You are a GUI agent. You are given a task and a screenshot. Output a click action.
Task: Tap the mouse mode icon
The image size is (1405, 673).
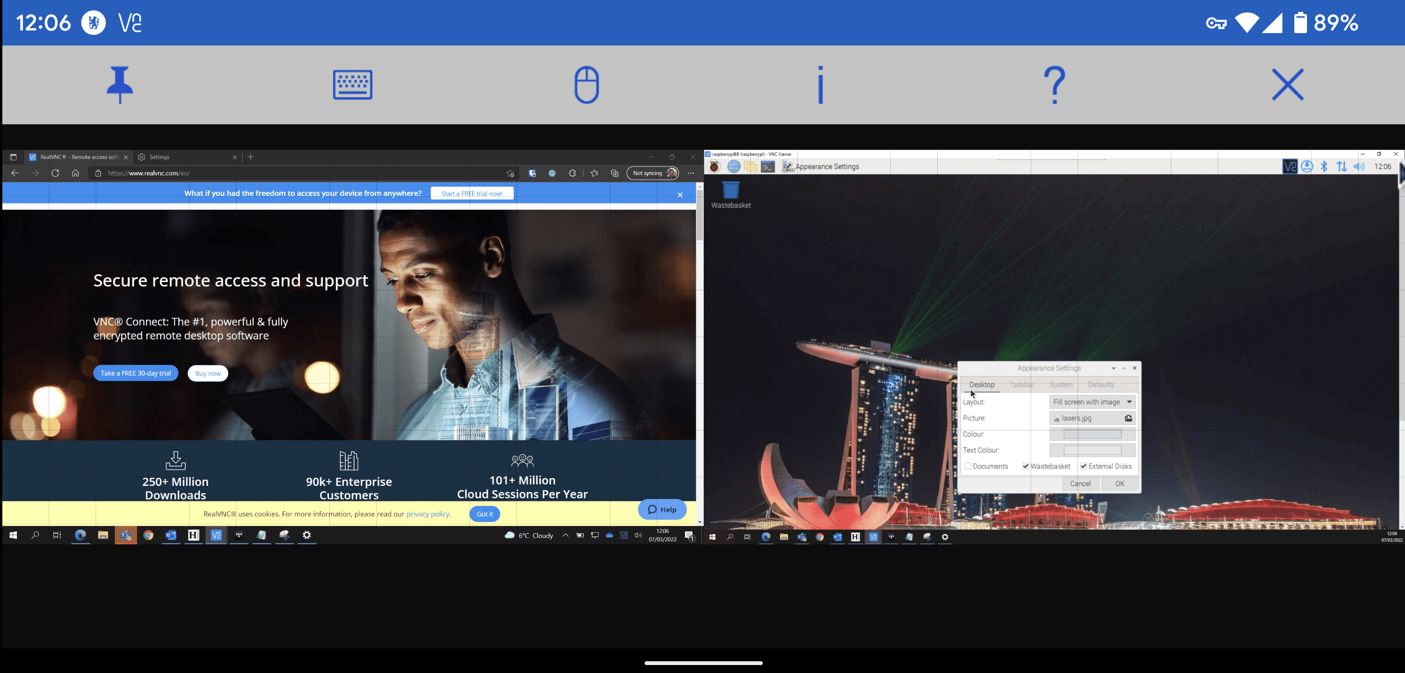click(587, 84)
